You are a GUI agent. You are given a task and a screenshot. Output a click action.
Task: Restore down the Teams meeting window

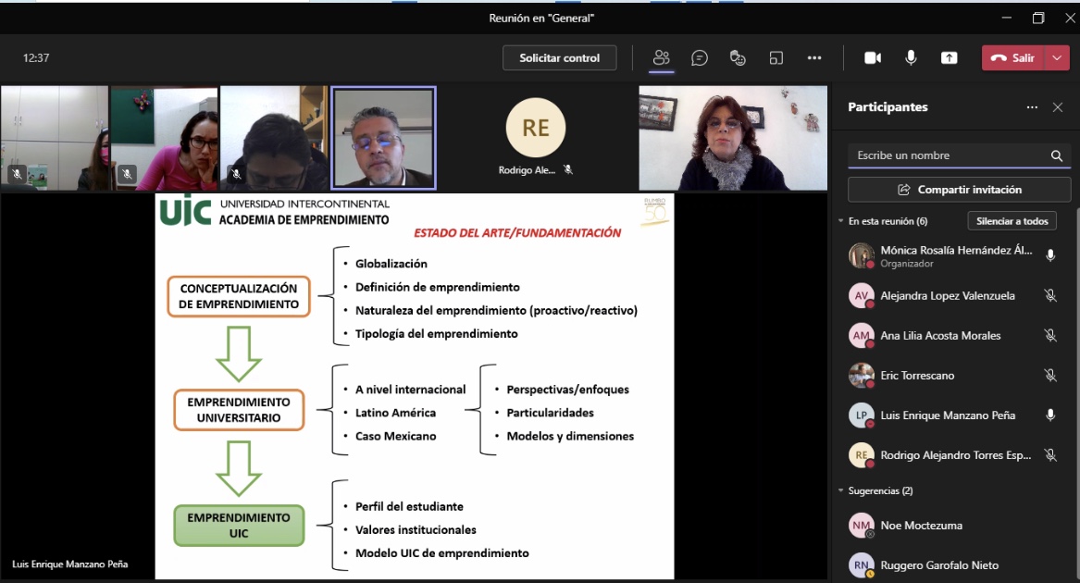click(1038, 19)
